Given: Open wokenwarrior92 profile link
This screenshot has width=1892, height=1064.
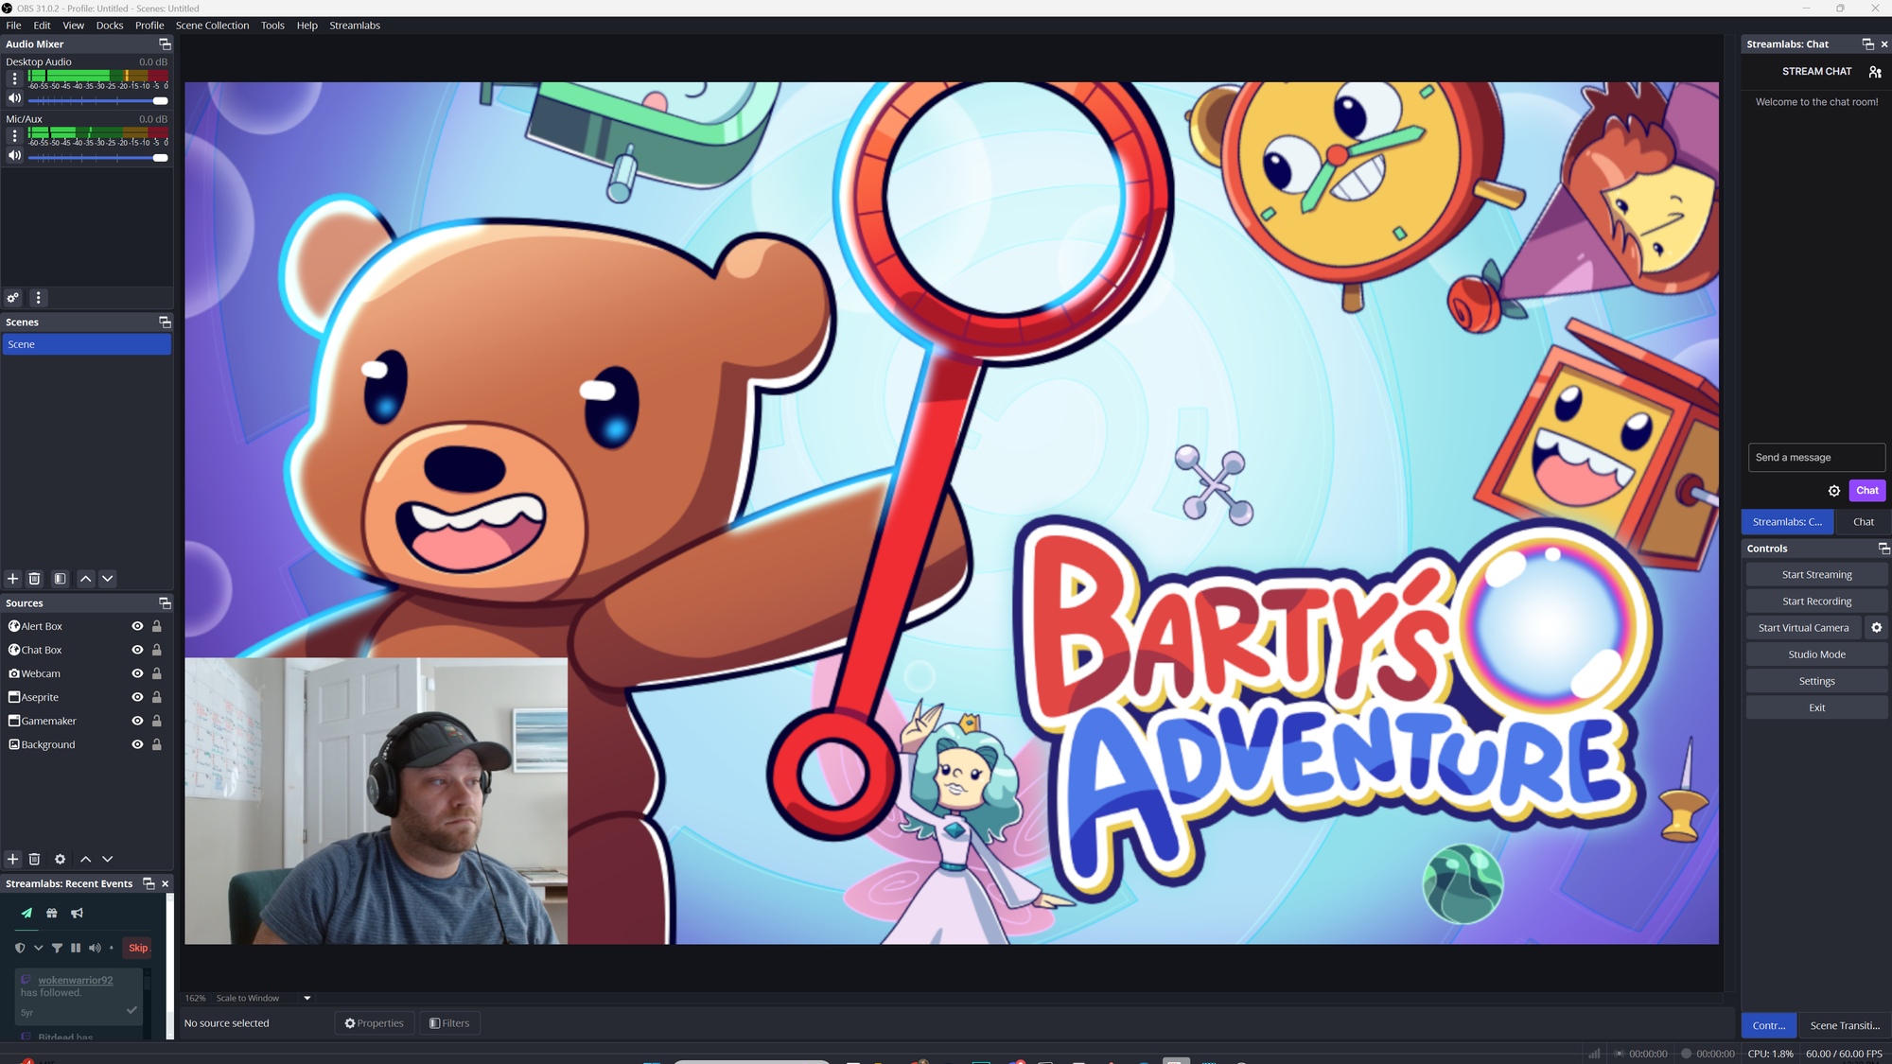Looking at the screenshot, I should coord(76,981).
